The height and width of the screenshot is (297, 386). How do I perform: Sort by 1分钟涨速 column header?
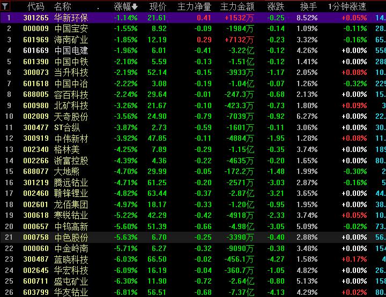click(347, 6)
